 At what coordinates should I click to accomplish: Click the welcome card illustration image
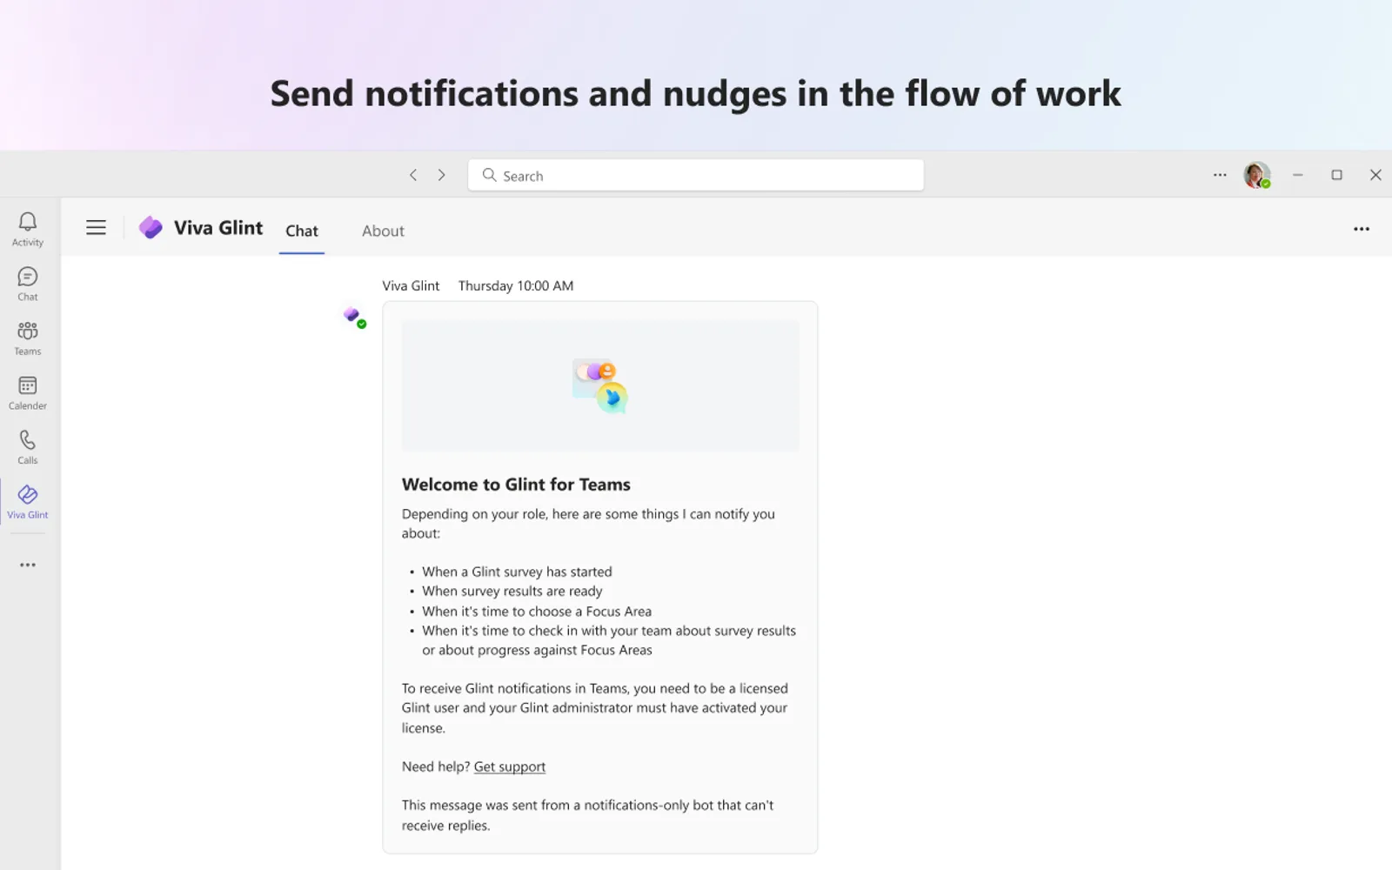[x=600, y=385]
